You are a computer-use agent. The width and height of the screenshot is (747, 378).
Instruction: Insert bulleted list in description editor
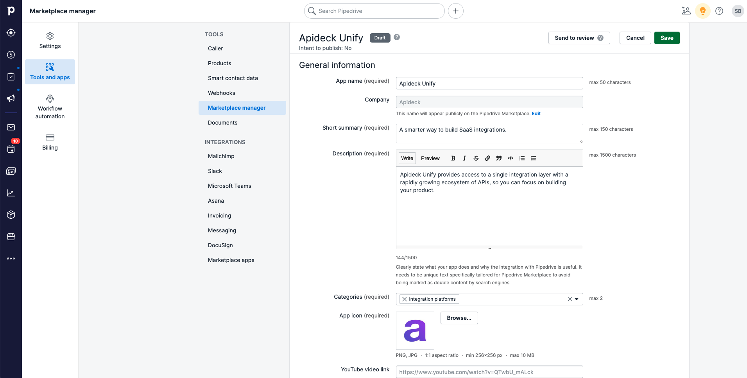[533, 158]
